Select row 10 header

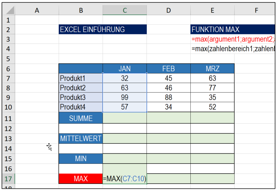[x=8, y=107]
